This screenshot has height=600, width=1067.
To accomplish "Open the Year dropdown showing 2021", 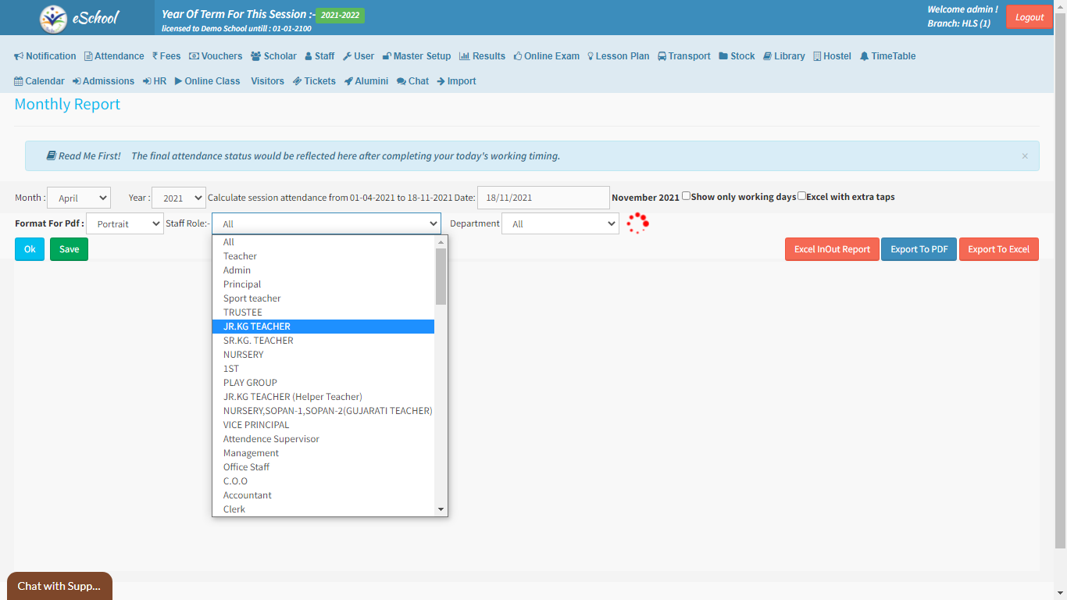I will 178,198.
